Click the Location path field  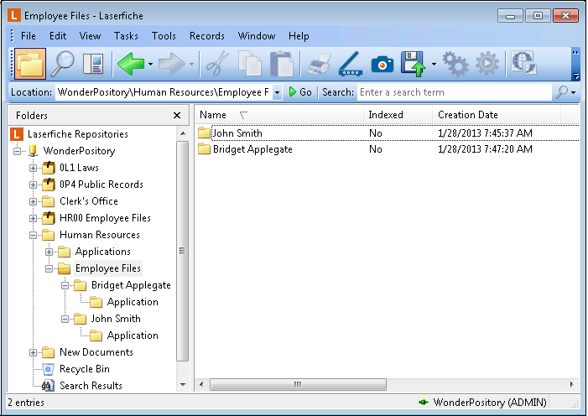coord(164,92)
